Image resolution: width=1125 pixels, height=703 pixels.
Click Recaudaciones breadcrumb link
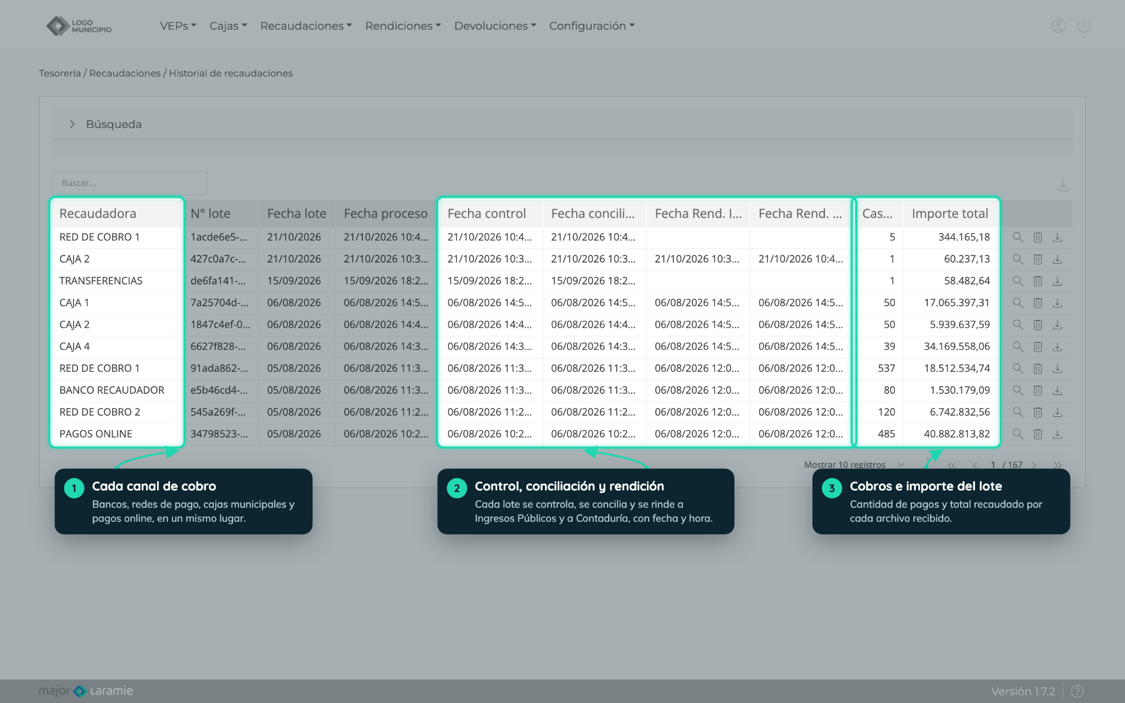tap(125, 73)
